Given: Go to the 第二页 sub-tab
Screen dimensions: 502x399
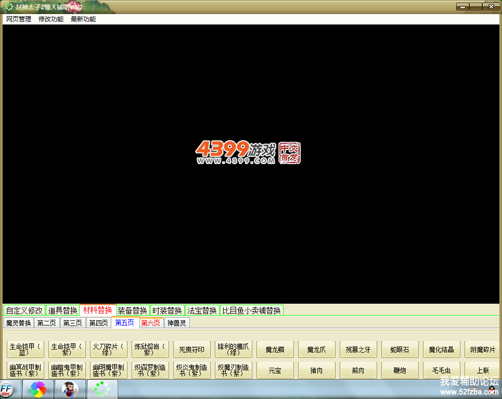Looking at the screenshot, I should [46, 323].
